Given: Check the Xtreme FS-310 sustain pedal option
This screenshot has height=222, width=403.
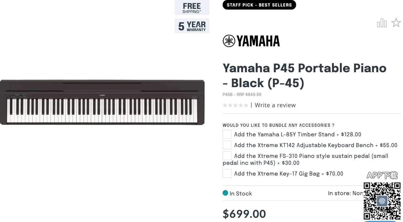Looking at the screenshot, I should 227,156.
